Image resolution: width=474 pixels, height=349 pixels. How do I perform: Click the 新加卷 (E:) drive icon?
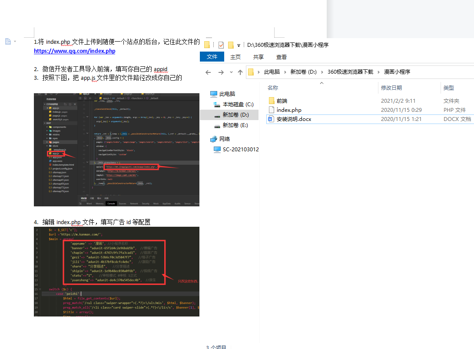pyautogui.click(x=217, y=126)
